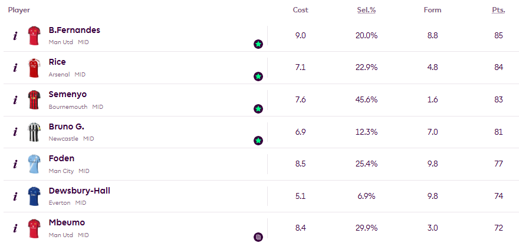Click the Man City shirt image
The height and width of the screenshot is (243, 519).
34,164
